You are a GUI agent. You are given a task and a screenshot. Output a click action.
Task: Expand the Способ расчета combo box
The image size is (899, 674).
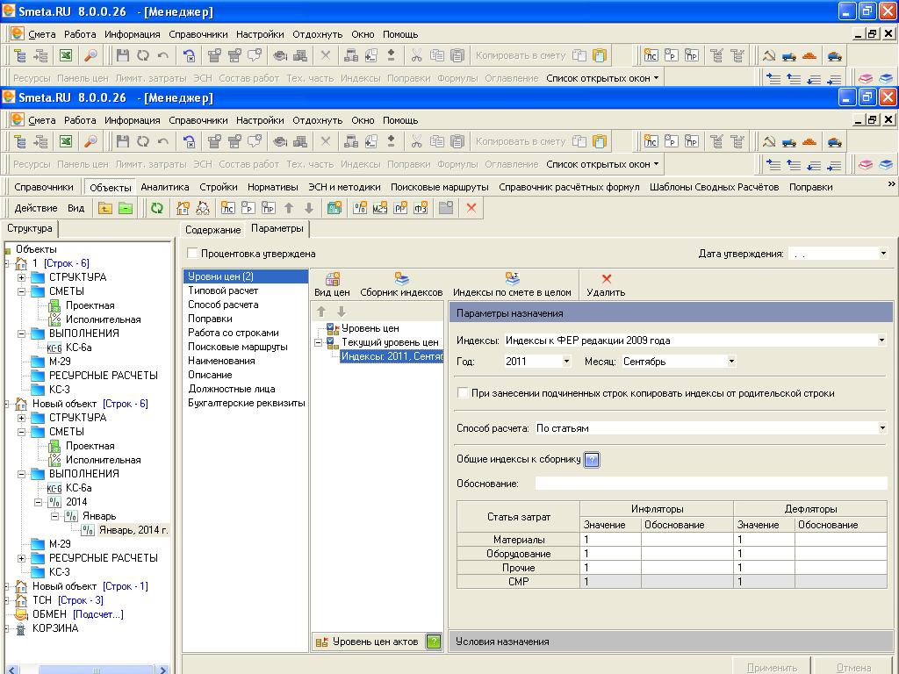click(881, 428)
